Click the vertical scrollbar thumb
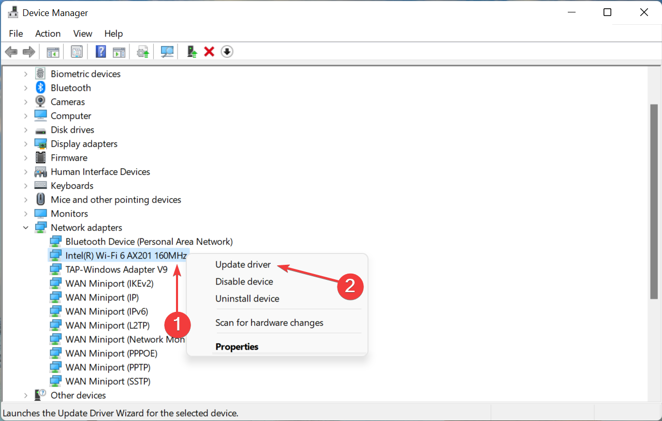 [654, 201]
